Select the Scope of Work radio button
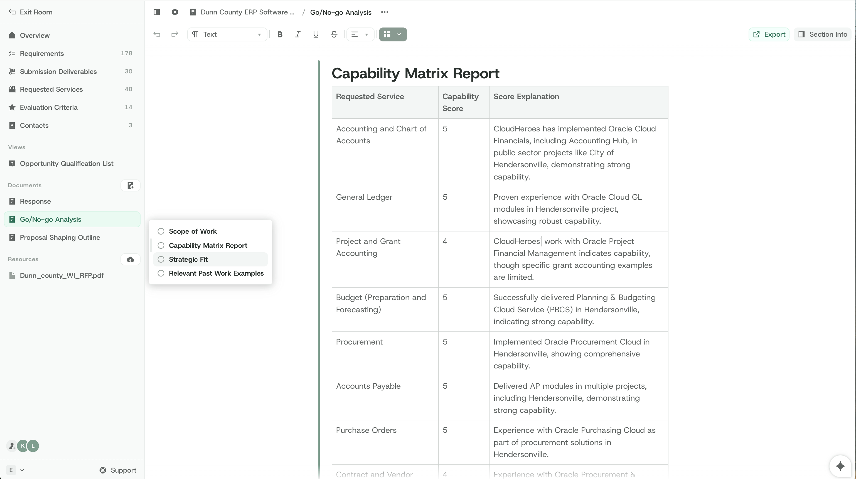Screen dimensions: 856x479 161,231
